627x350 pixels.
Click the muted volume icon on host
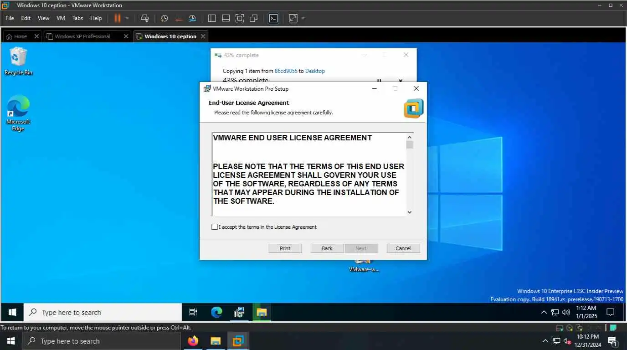[x=568, y=341]
